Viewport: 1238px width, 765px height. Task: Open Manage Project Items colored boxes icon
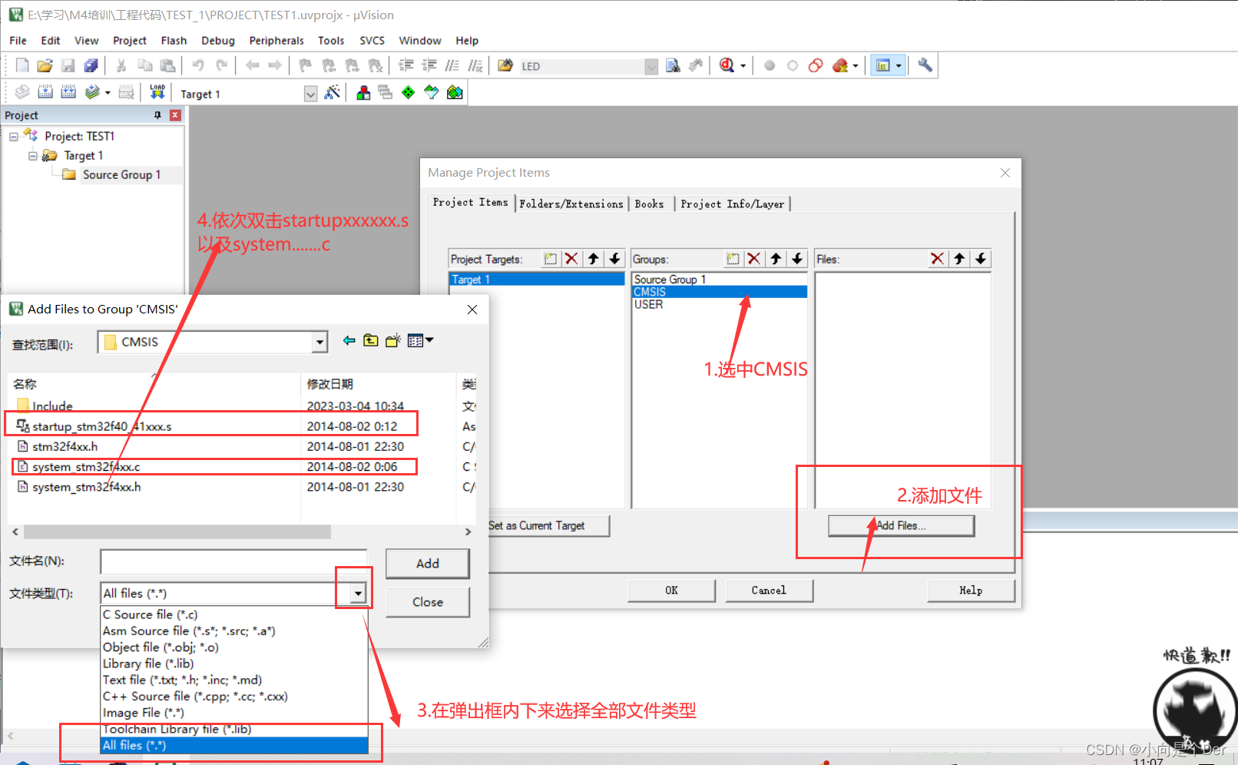(x=363, y=92)
